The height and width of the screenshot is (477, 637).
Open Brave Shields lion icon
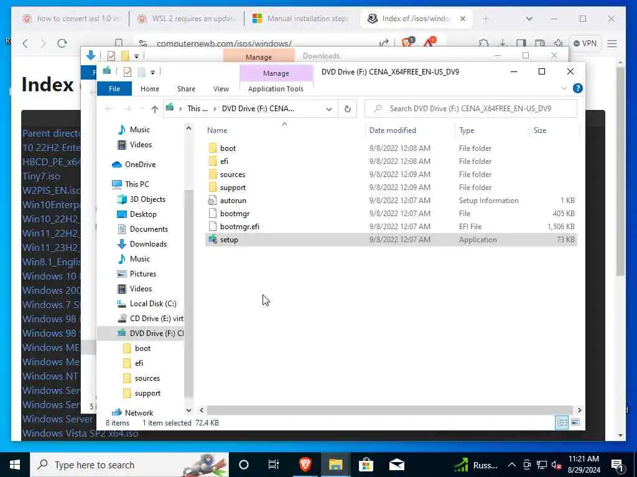click(407, 42)
